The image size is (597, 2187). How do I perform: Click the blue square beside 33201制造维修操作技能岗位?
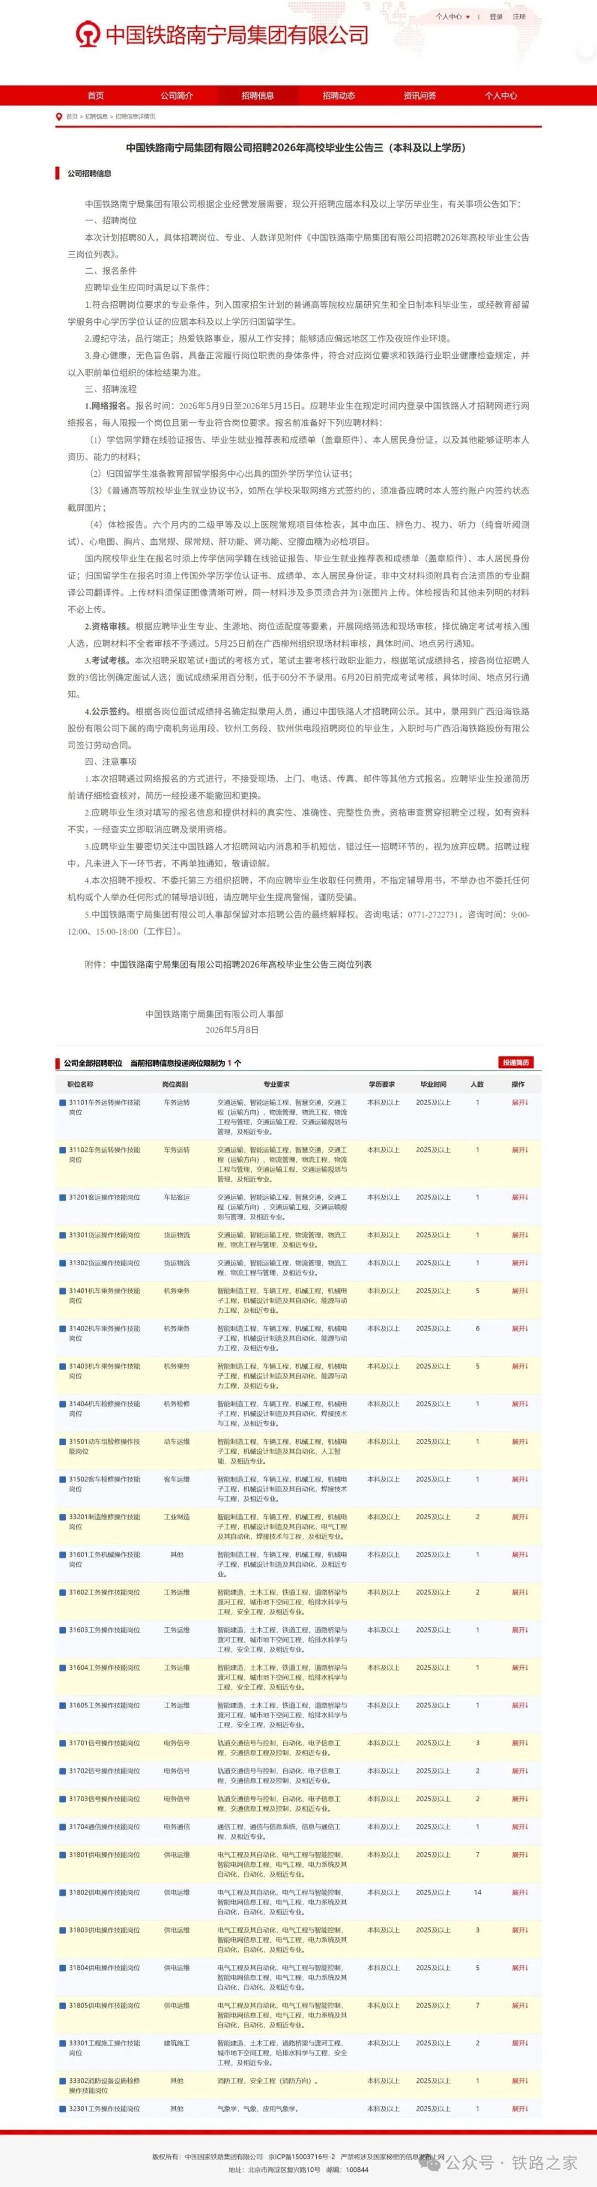coord(62,1517)
